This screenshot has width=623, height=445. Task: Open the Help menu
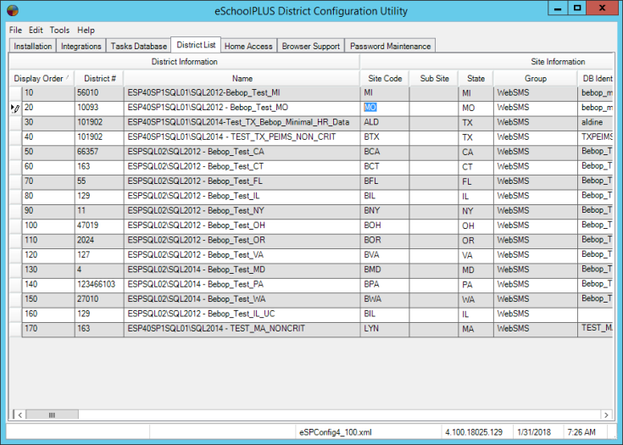tap(86, 30)
